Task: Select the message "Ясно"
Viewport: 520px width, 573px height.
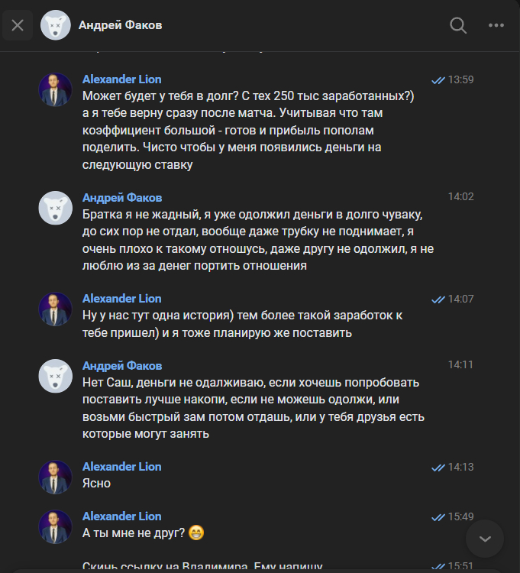Action: [x=96, y=483]
